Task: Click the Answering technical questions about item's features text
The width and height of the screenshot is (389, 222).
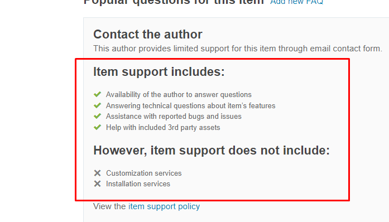Action: (190, 105)
